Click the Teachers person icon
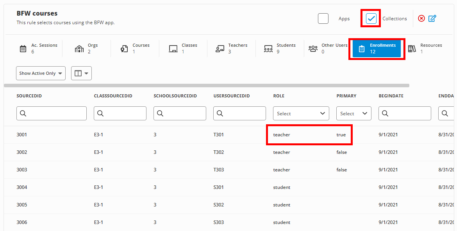 coord(220,48)
